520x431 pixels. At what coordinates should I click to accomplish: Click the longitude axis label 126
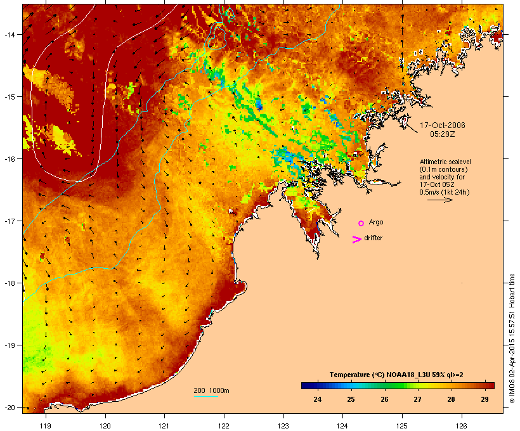(461, 426)
